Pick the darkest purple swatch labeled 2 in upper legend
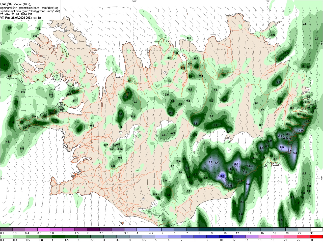323x242 pixels. click(93, 230)
